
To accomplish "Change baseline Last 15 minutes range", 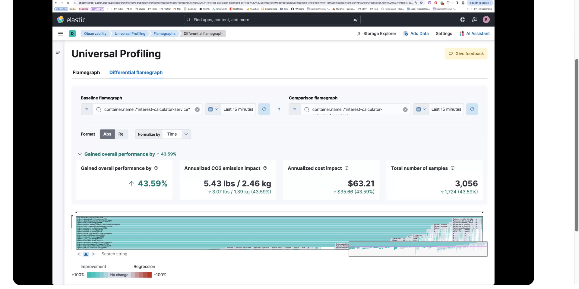I will (238, 109).
